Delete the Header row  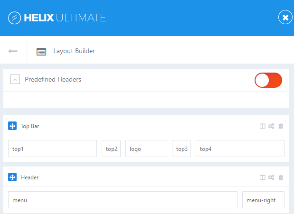[x=281, y=177]
